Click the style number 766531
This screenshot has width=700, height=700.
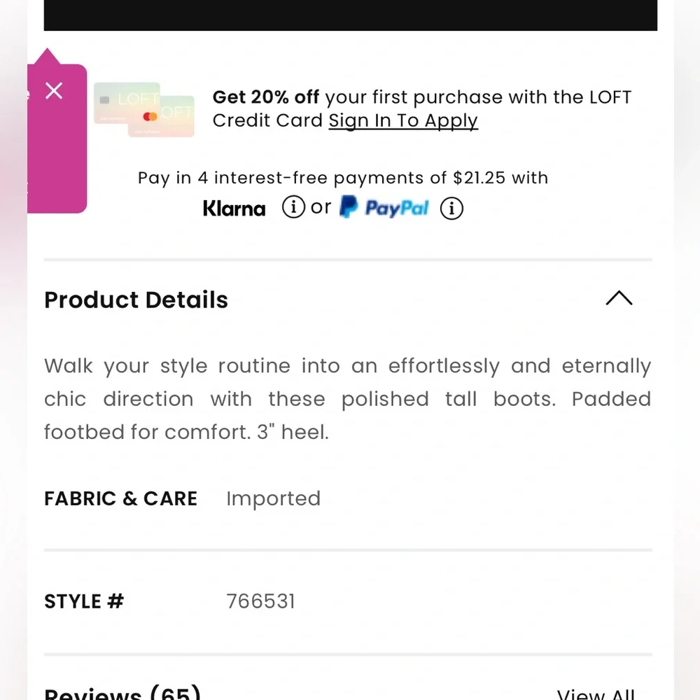click(260, 601)
